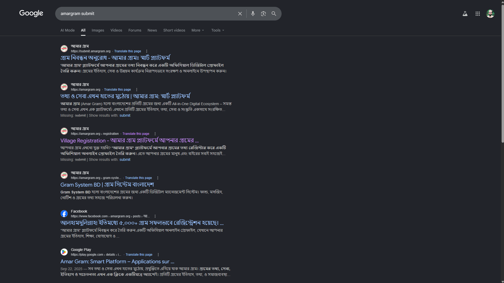The height and width of the screenshot is (283, 504).
Task: Click the amargram.org › gram-syste... breadcrumb
Action: (x=96, y=178)
